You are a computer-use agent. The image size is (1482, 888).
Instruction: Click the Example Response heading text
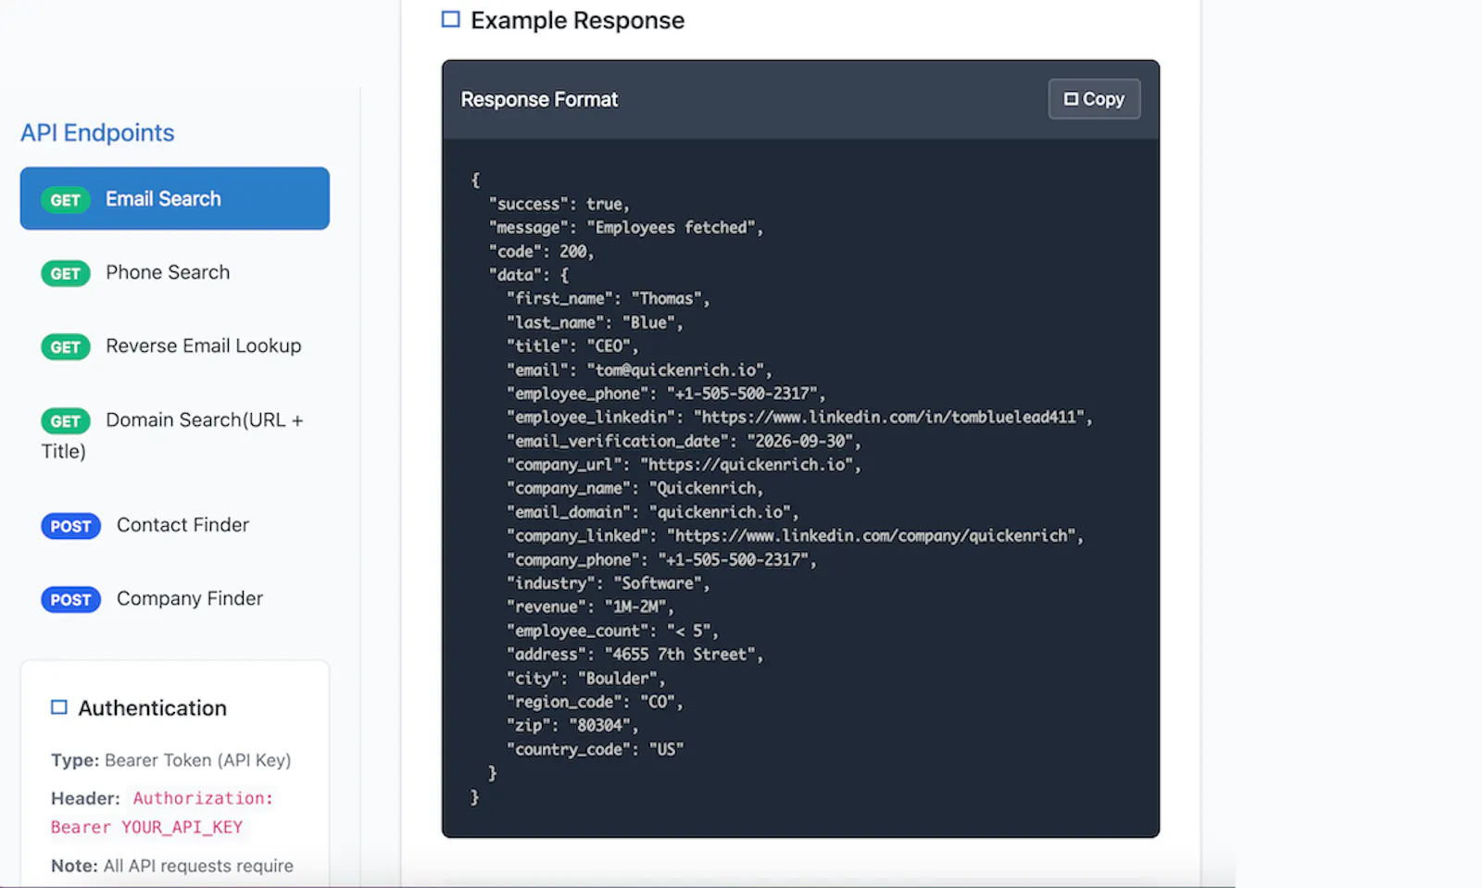tap(577, 20)
